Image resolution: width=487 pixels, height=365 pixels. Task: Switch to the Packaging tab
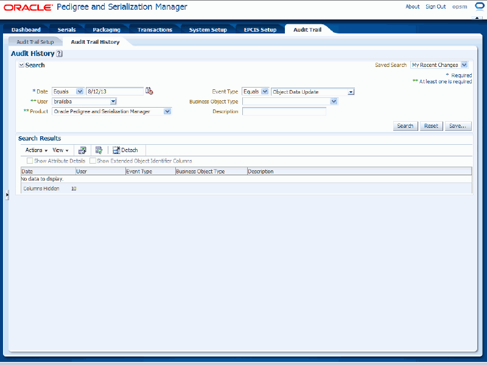[106, 30]
